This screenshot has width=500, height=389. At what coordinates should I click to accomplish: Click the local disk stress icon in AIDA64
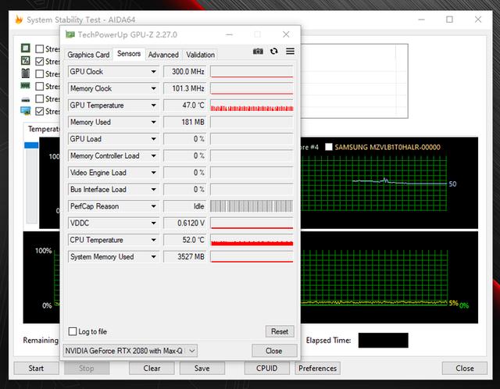coord(26,99)
